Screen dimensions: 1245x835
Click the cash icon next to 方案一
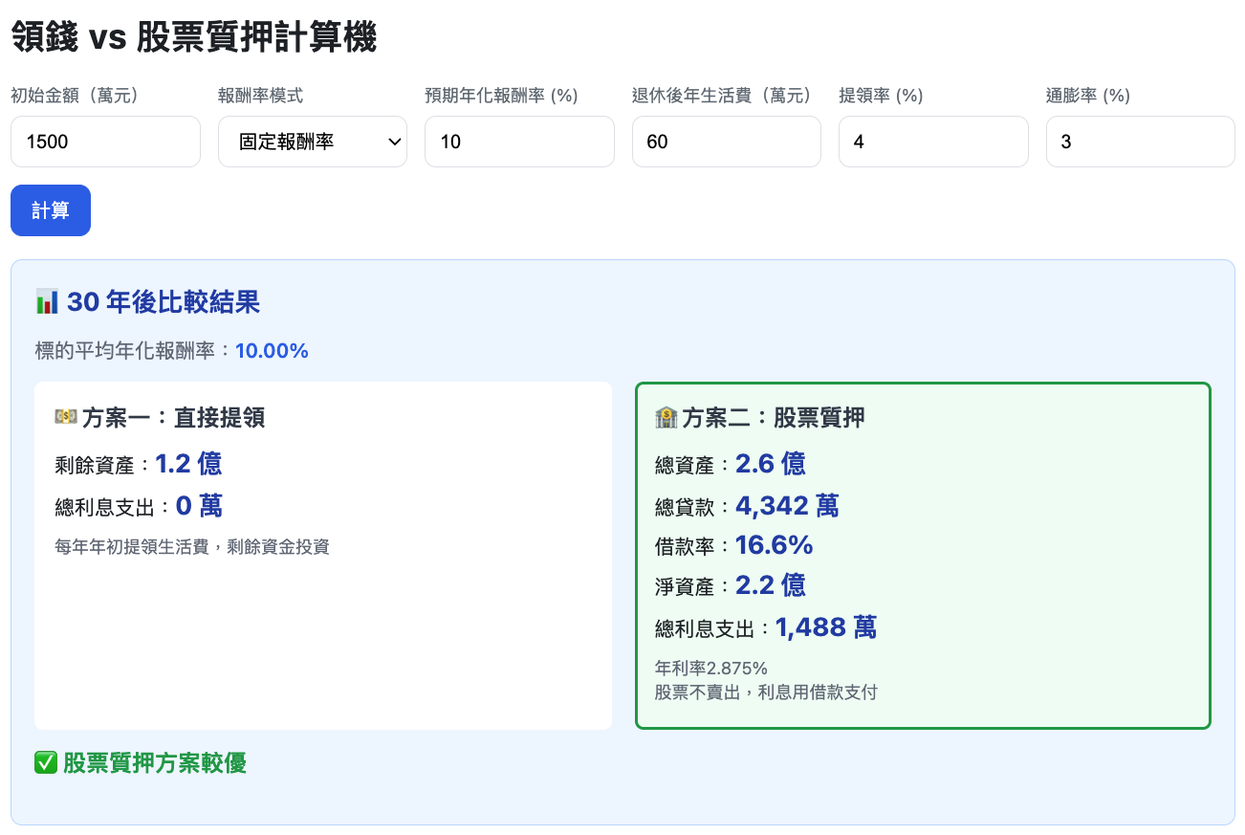pyautogui.click(x=66, y=417)
